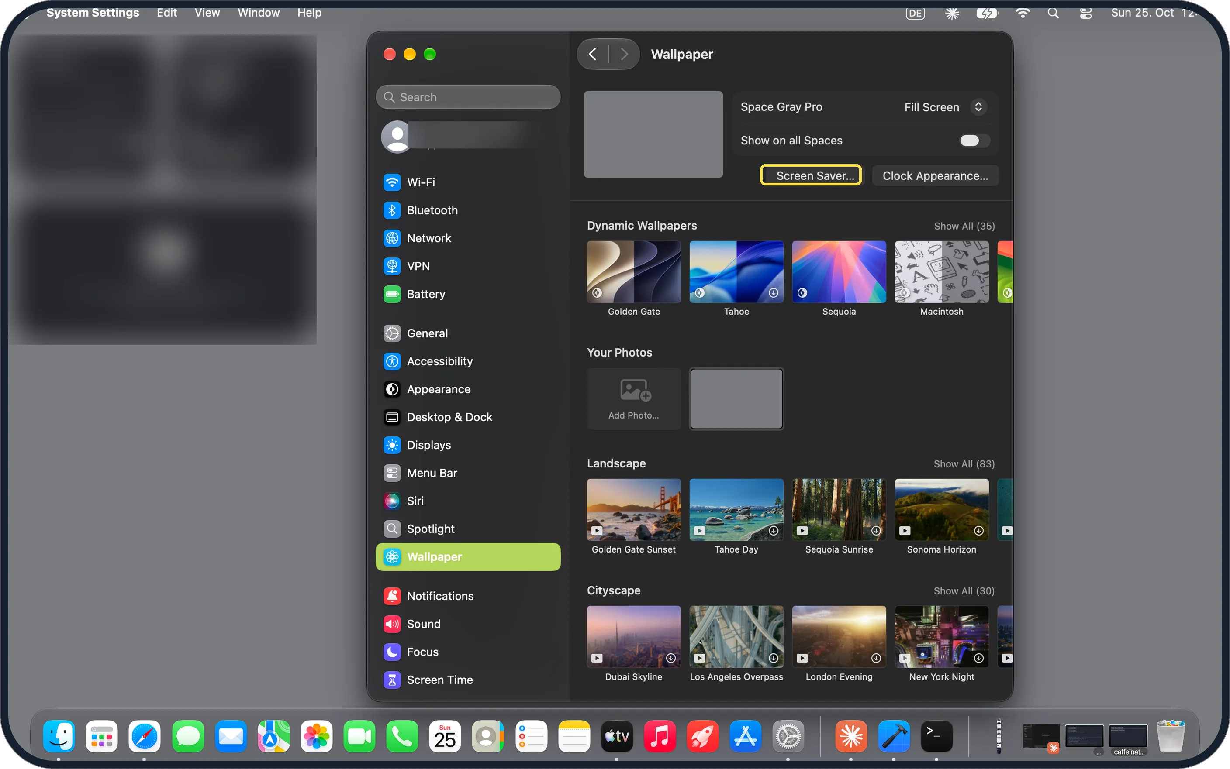Choose the Golden Gate dynamic wallpaper

coord(634,272)
